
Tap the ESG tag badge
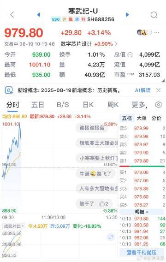56,19
